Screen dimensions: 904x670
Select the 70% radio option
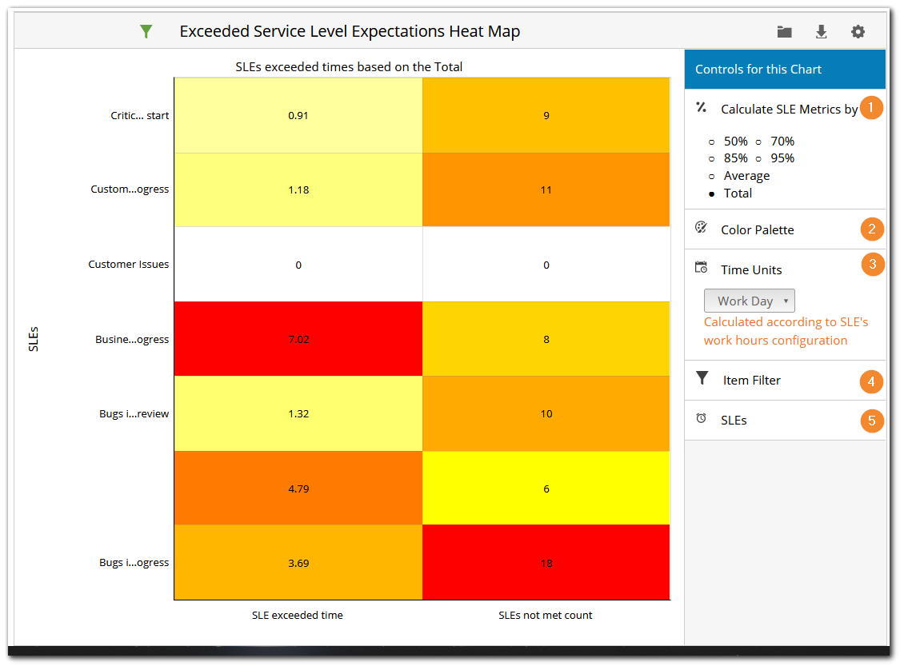(758, 142)
